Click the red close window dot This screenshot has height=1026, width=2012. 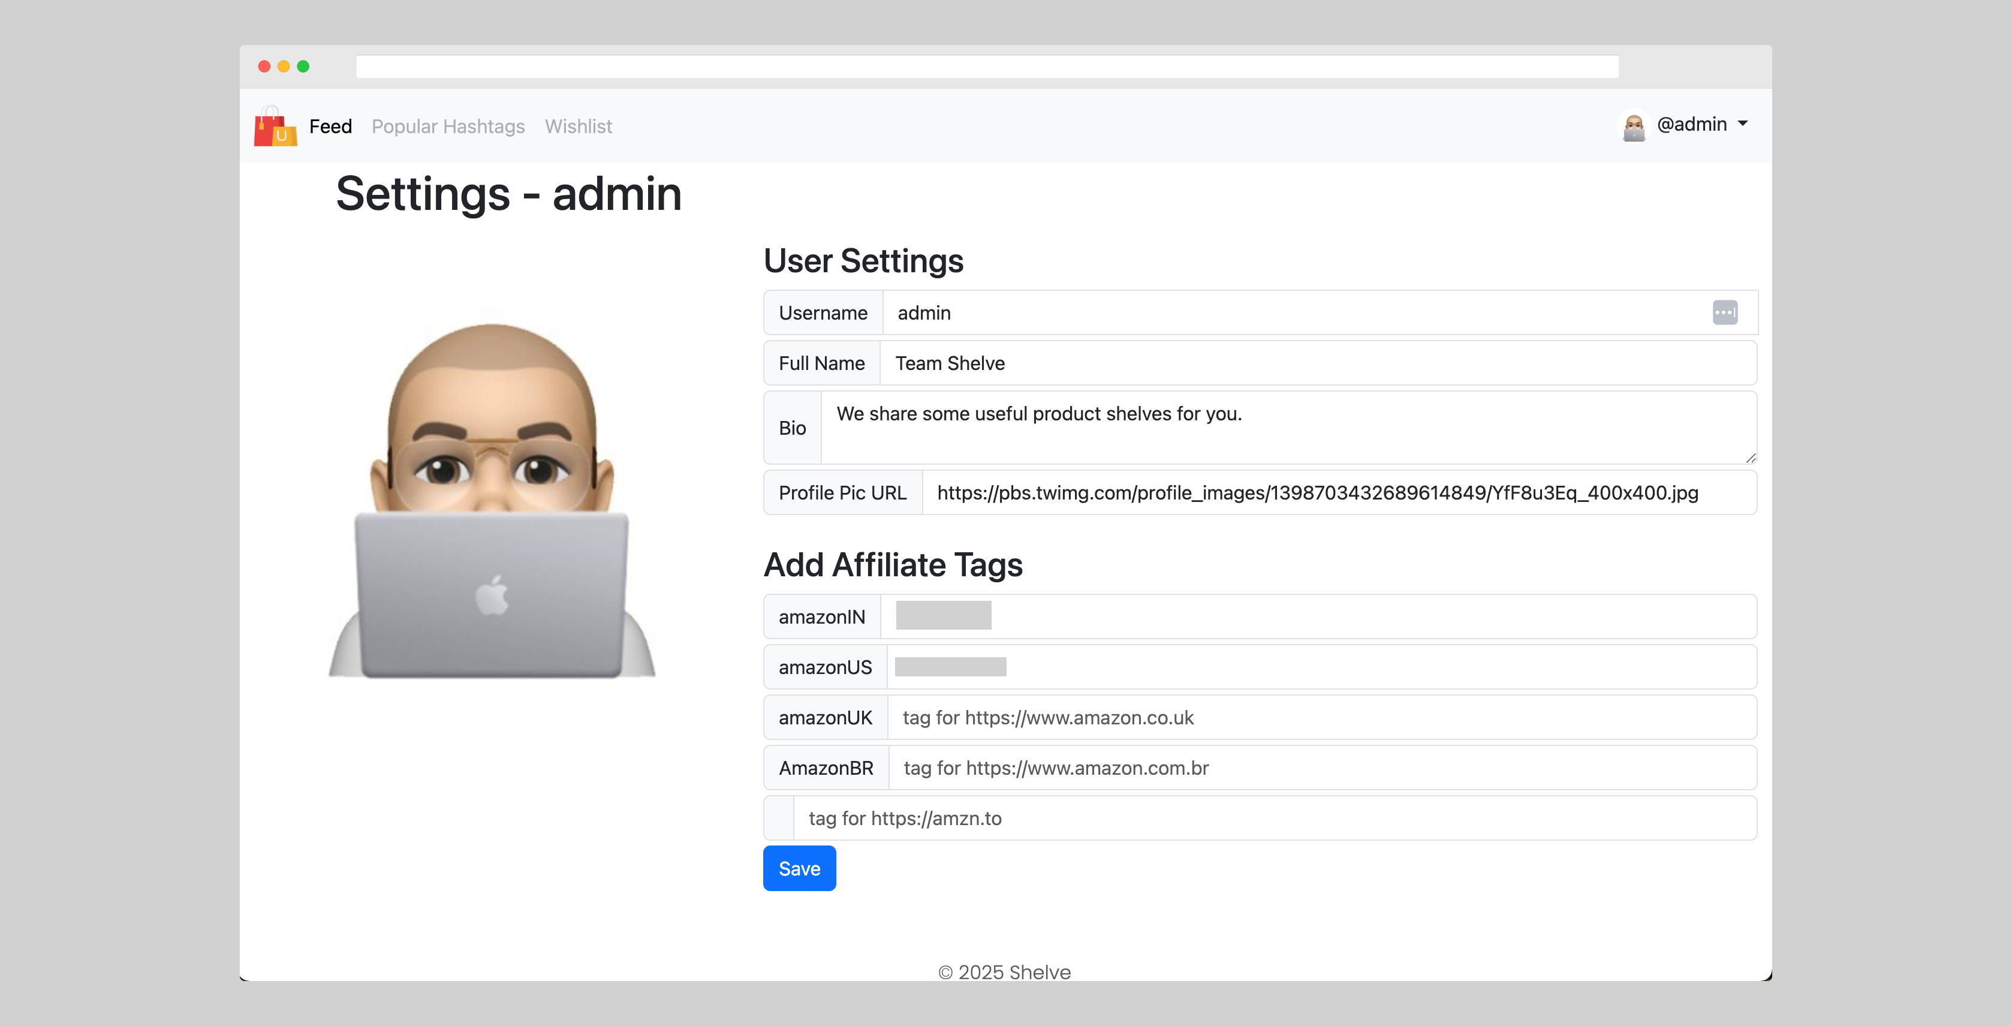click(x=264, y=67)
